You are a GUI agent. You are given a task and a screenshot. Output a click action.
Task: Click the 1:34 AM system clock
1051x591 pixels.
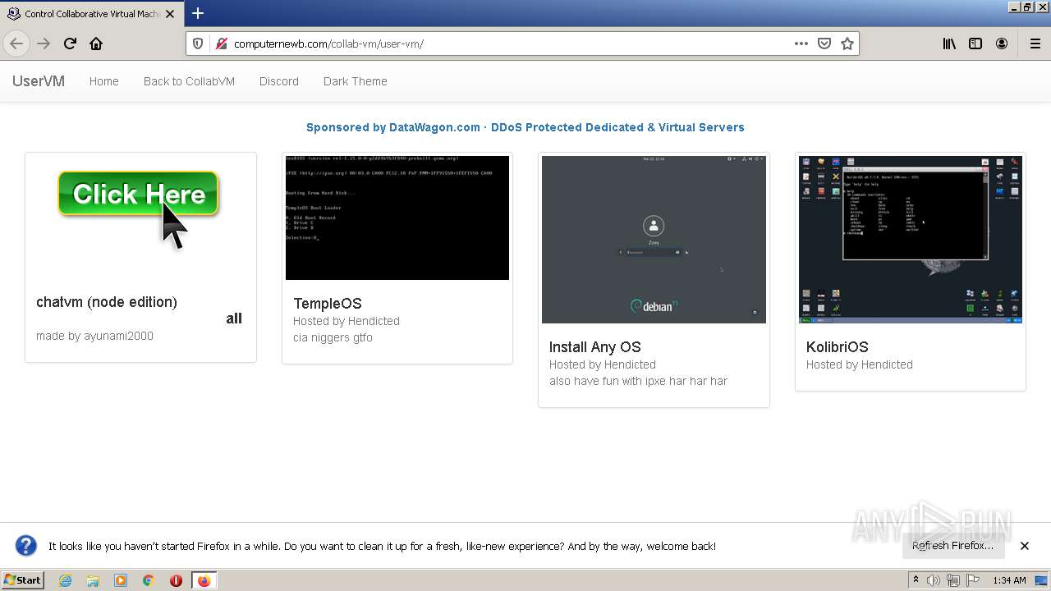(x=1009, y=580)
